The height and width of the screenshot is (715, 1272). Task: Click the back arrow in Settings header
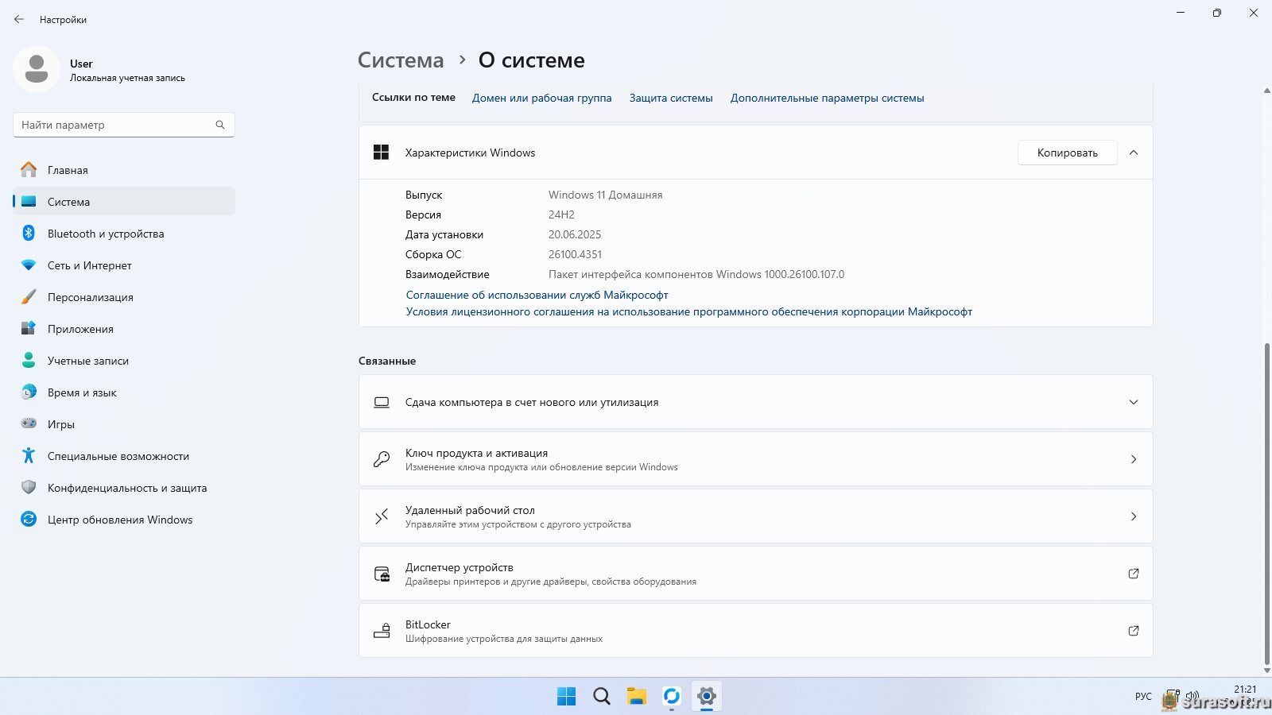click(19, 19)
